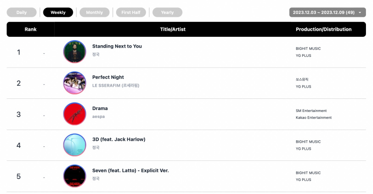Open the Standing Next to You album cover
Image resolution: width=373 pixels, height=194 pixels.
pos(75,52)
